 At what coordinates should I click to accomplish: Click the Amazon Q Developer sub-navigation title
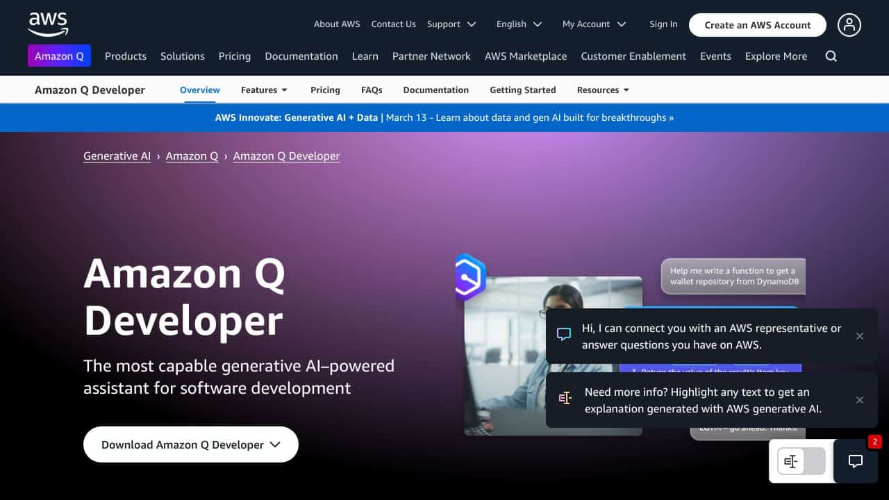[90, 90]
